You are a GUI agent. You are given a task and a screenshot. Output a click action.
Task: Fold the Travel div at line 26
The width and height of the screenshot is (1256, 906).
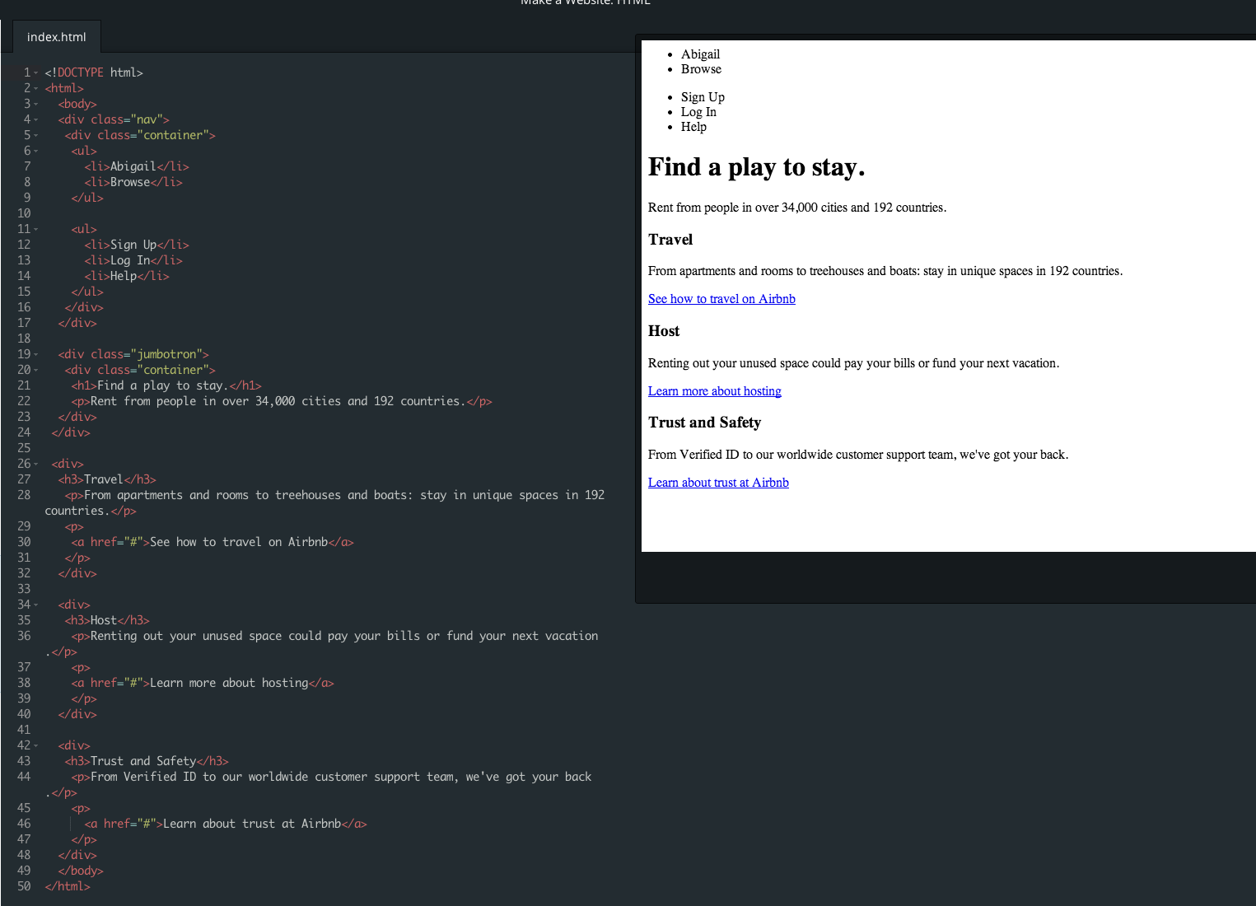pyautogui.click(x=36, y=464)
